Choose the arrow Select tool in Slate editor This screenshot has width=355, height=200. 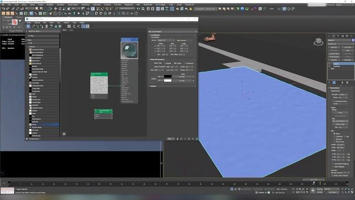[28, 26]
